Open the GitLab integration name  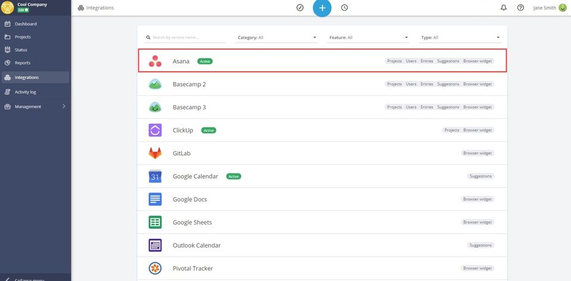(182, 153)
